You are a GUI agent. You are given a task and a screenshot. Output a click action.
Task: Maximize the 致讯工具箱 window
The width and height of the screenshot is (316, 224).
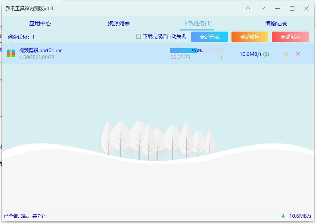292,8
